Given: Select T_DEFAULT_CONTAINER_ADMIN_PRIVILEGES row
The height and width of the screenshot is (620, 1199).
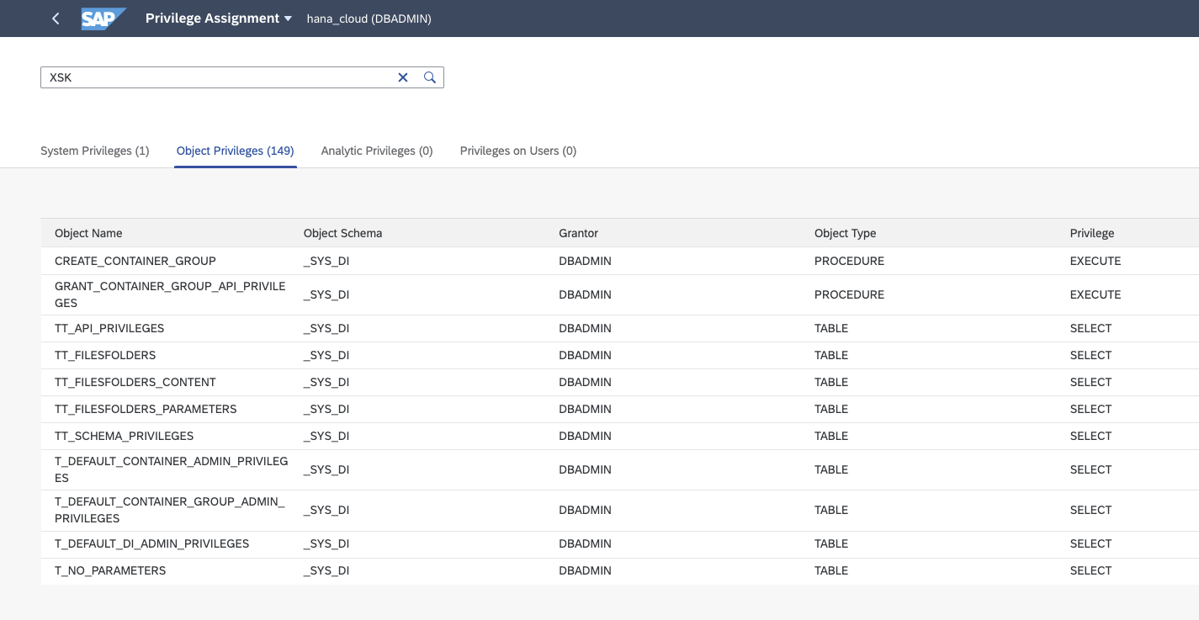Looking at the screenshot, I should click(619, 469).
